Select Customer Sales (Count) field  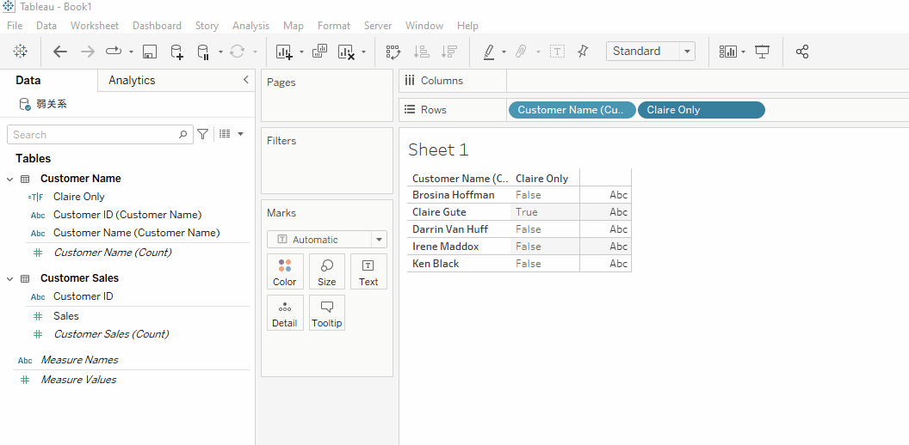click(111, 334)
